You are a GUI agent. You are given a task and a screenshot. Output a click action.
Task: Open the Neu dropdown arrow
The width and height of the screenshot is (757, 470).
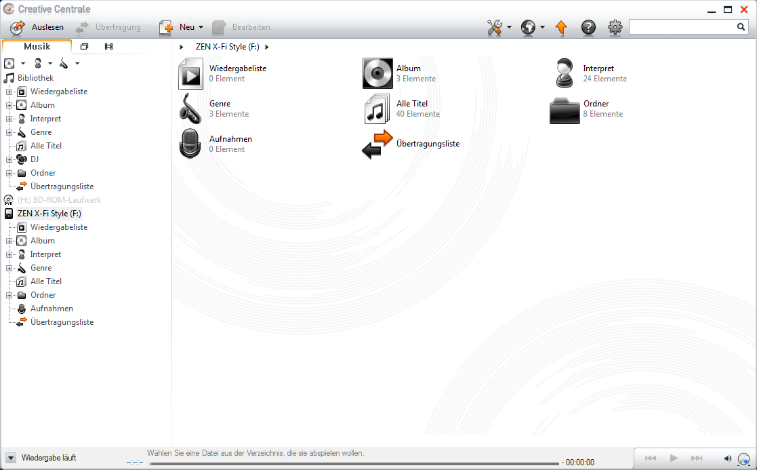pos(201,28)
